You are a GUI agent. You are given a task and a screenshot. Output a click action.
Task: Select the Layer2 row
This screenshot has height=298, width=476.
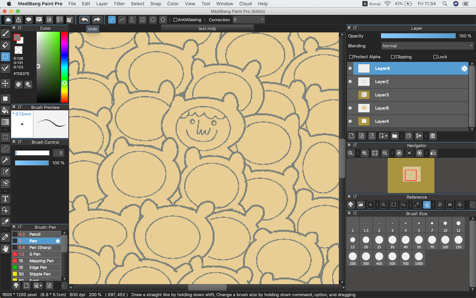pyautogui.click(x=408, y=82)
